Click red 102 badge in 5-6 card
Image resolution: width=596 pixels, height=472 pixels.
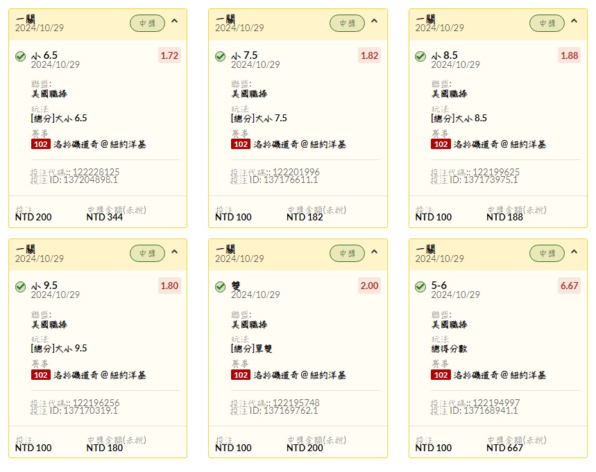click(x=441, y=375)
